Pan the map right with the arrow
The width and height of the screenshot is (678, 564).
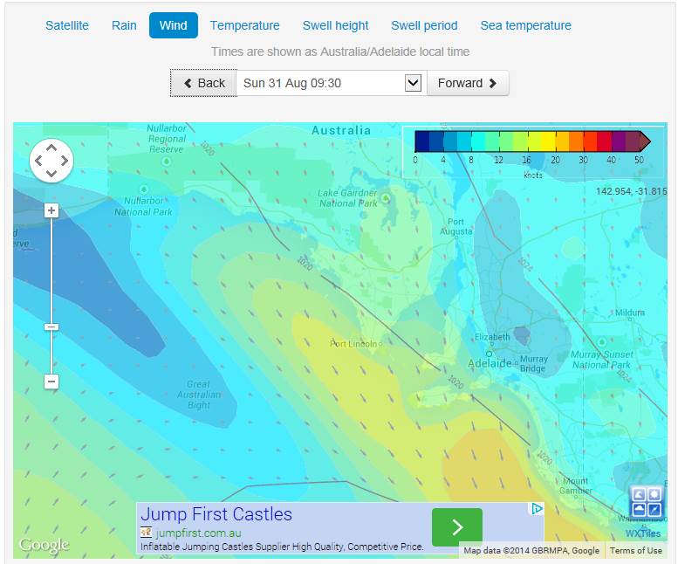point(64,161)
